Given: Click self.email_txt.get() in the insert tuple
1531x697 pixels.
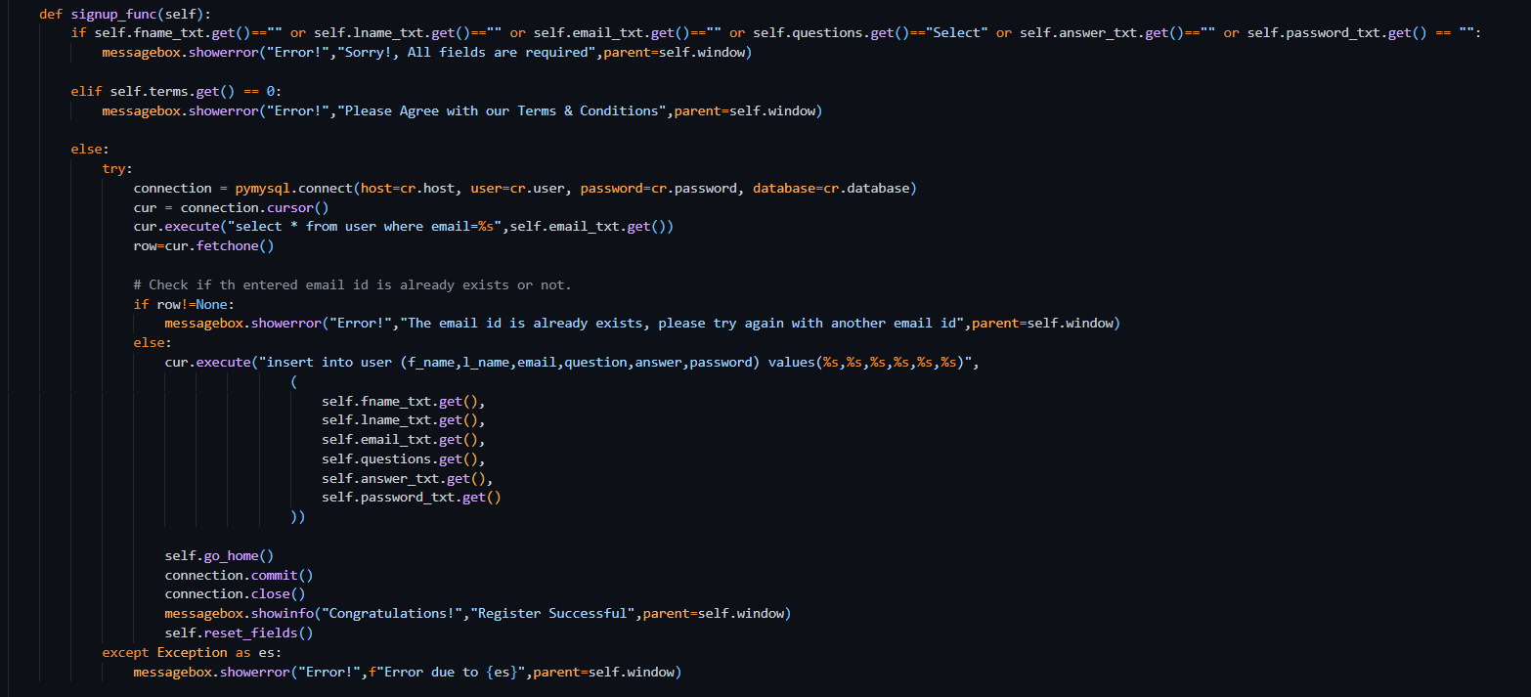Looking at the screenshot, I should 400,440.
